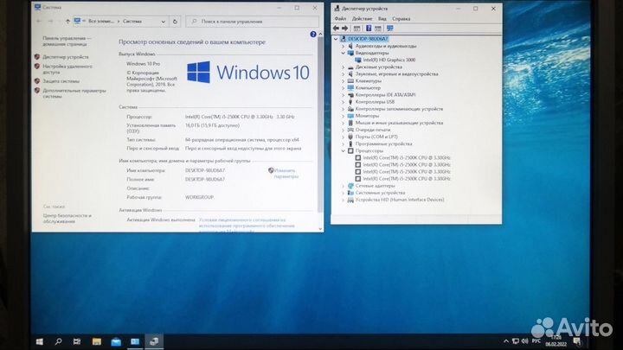Viewport: 623px width, 350px height.
Task: Click Все элементы breadcrumb in address bar
Action: click(101, 21)
